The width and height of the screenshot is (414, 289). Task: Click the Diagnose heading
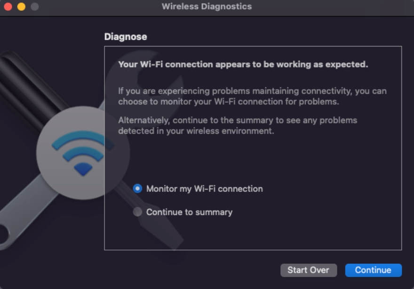(x=126, y=37)
